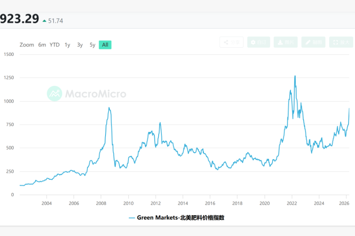Open the 制图 pencil drawing tool
The height and width of the screenshot is (236, 355).
[313, 42]
